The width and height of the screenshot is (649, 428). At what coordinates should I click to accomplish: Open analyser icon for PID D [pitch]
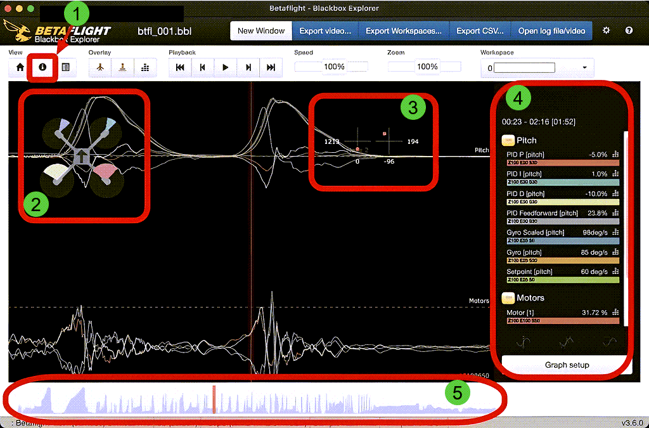pos(616,193)
